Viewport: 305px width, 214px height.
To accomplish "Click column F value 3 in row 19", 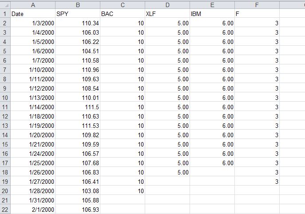I will point(257,182).
